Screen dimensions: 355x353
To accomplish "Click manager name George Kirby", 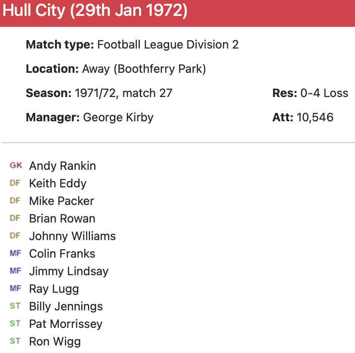I will (x=118, y=117).
